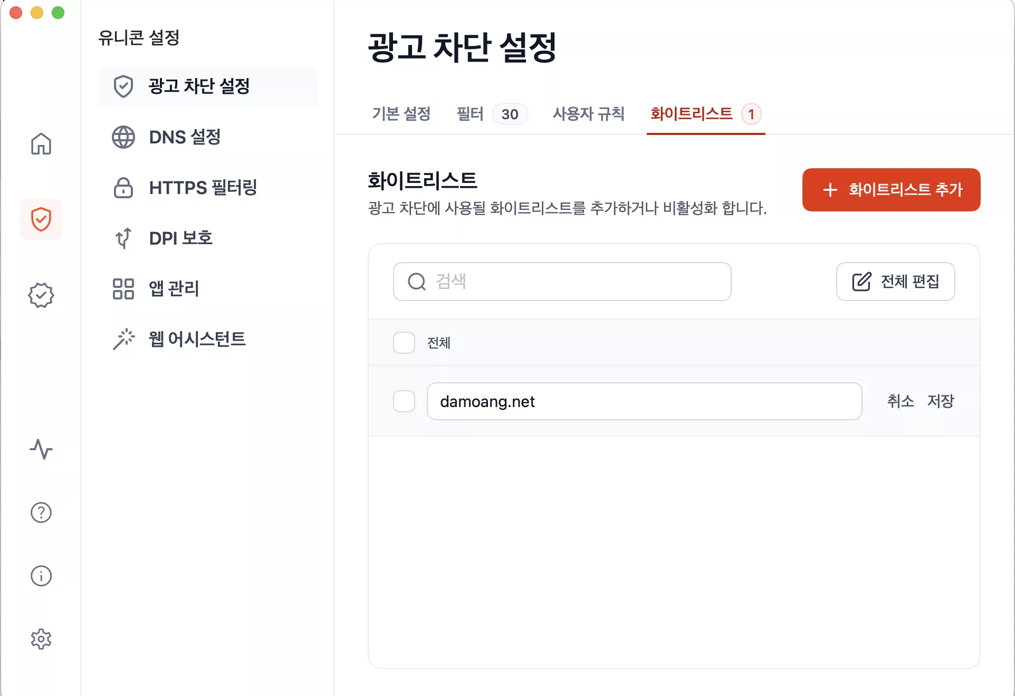Open the help question mark icon
The image size is (1015, 696).
tap(41, 513)
